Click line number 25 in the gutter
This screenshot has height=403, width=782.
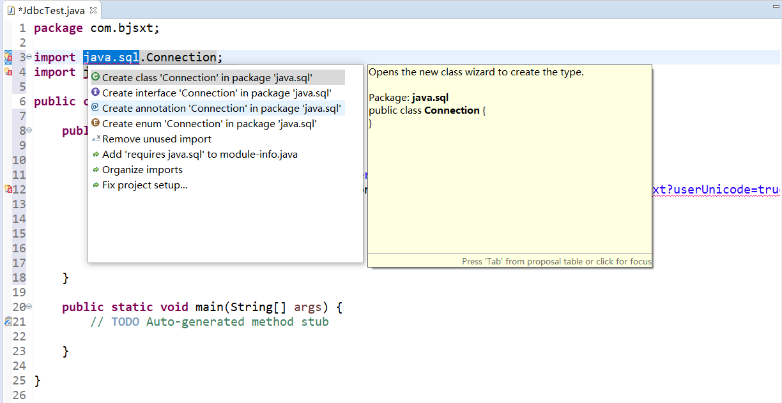coord(19,381)
